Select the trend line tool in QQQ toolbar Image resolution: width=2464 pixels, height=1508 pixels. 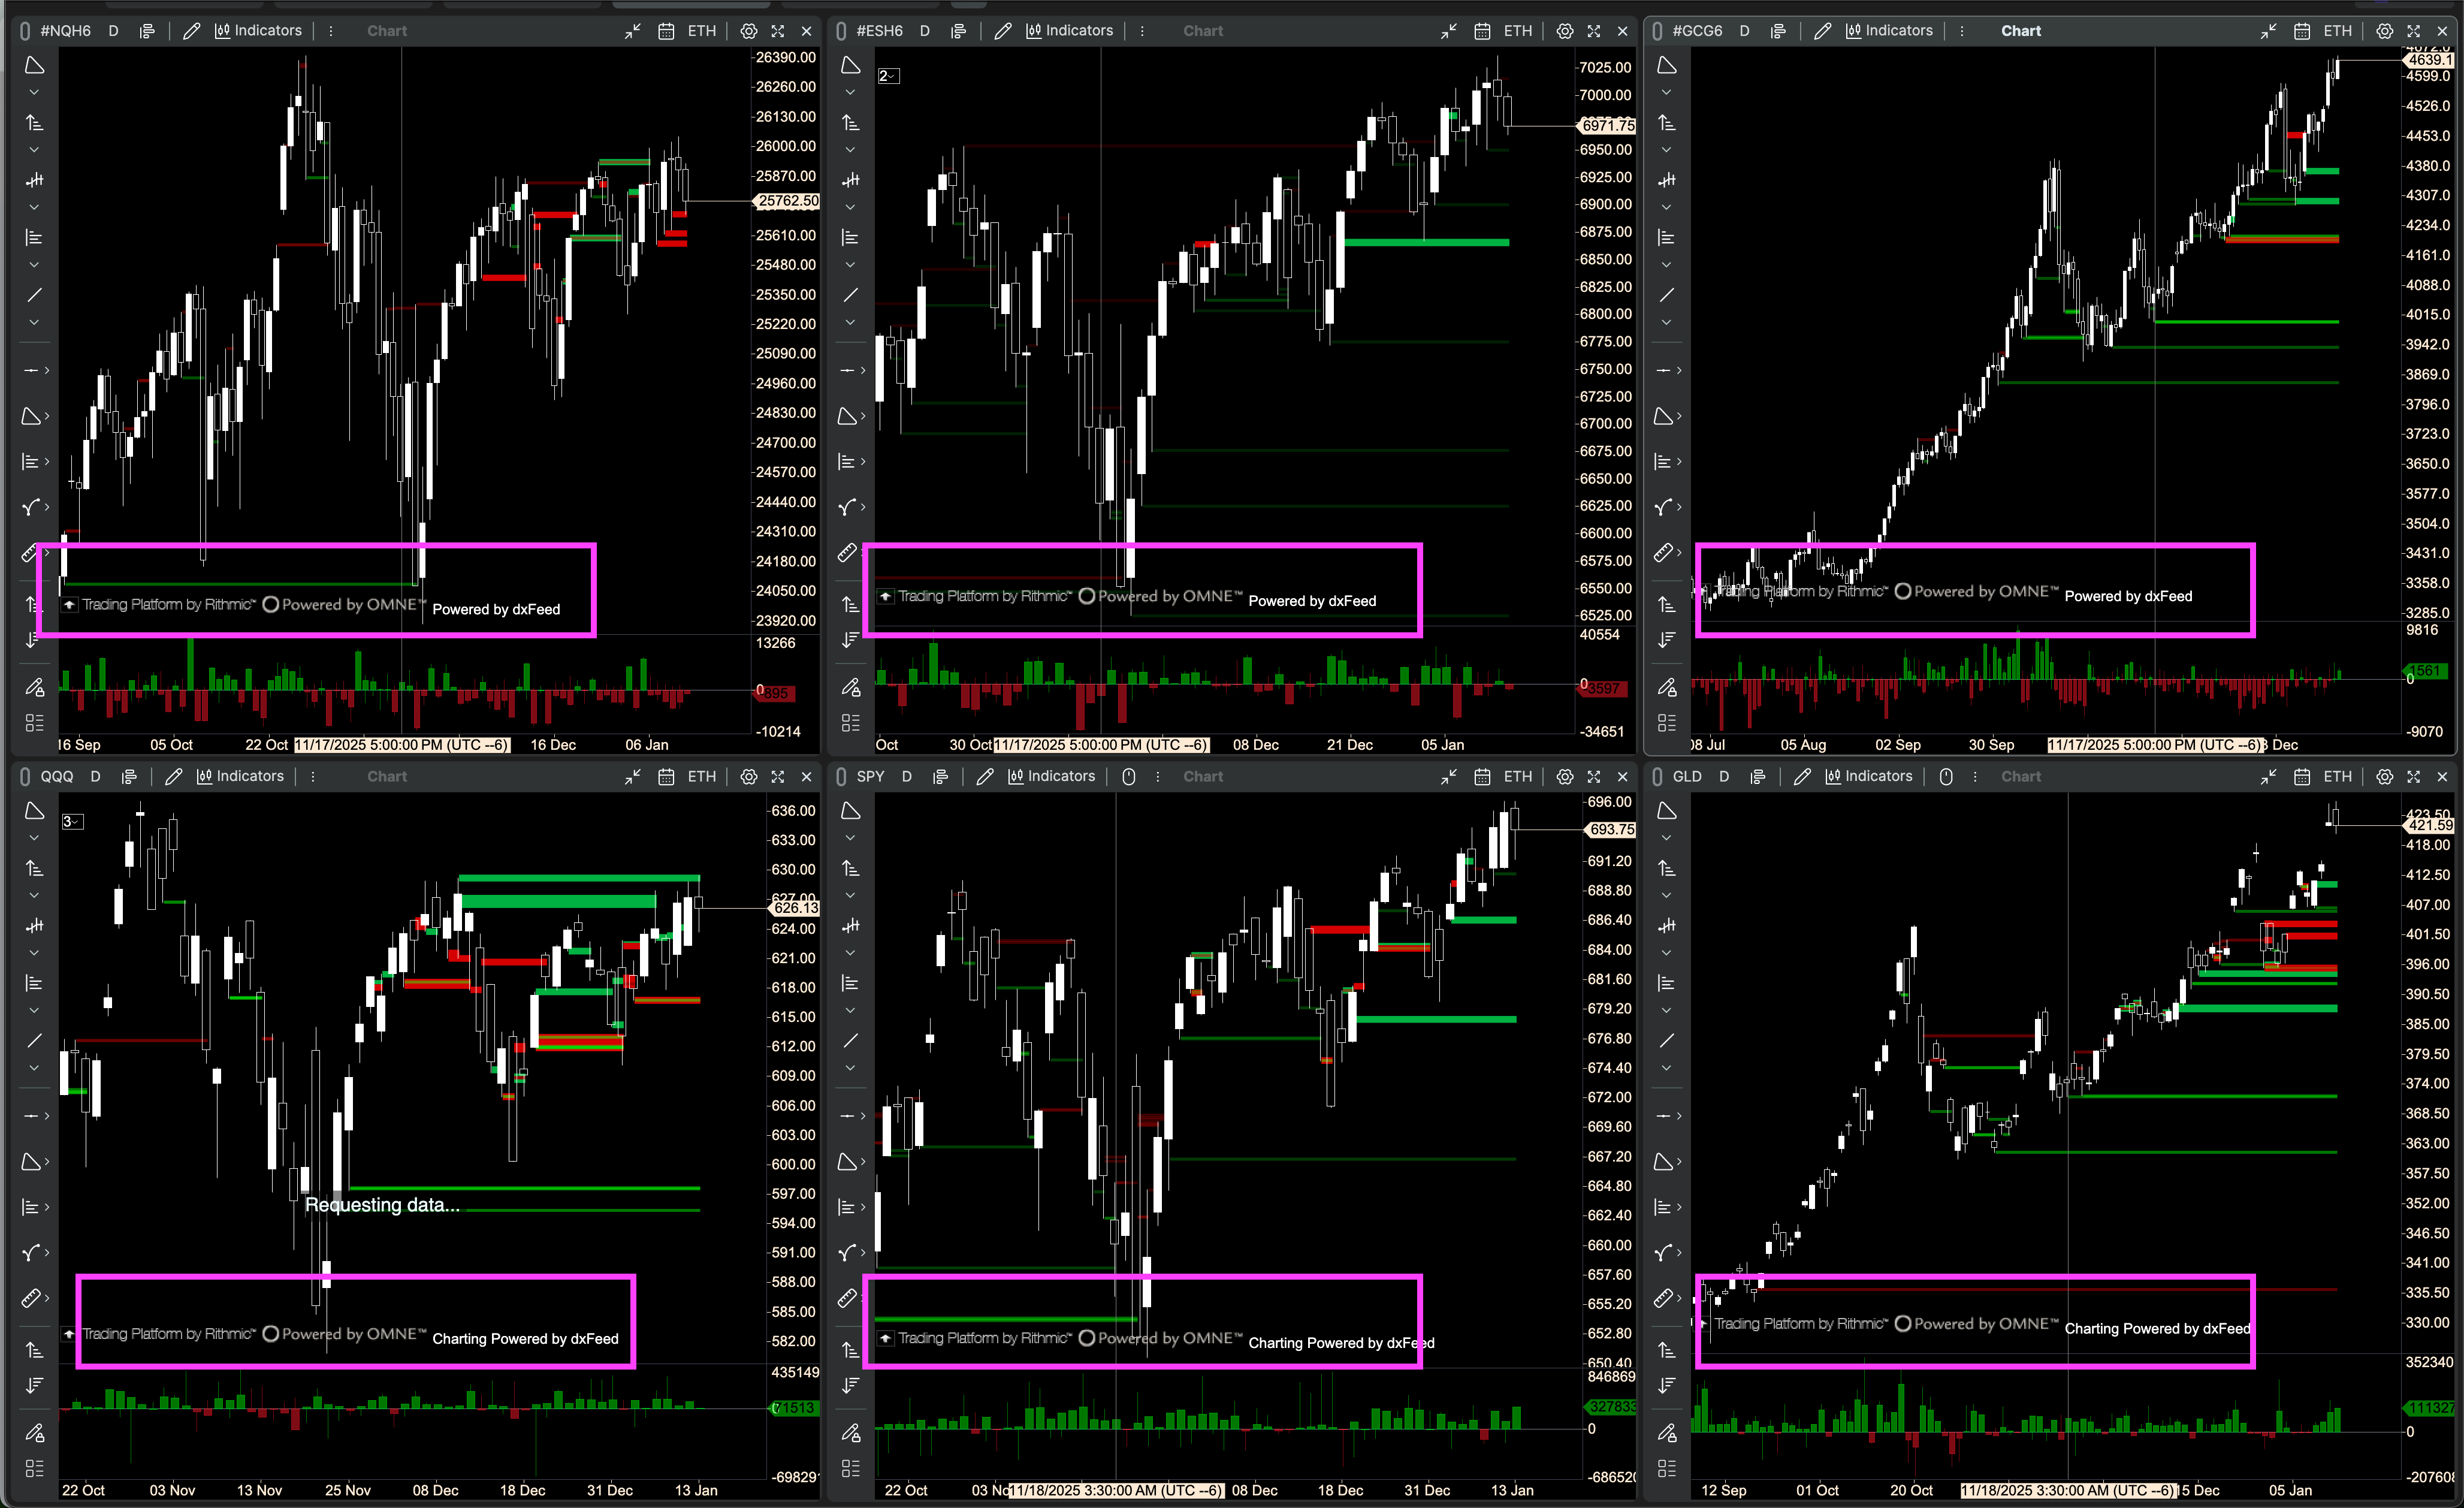[34, 1041]
